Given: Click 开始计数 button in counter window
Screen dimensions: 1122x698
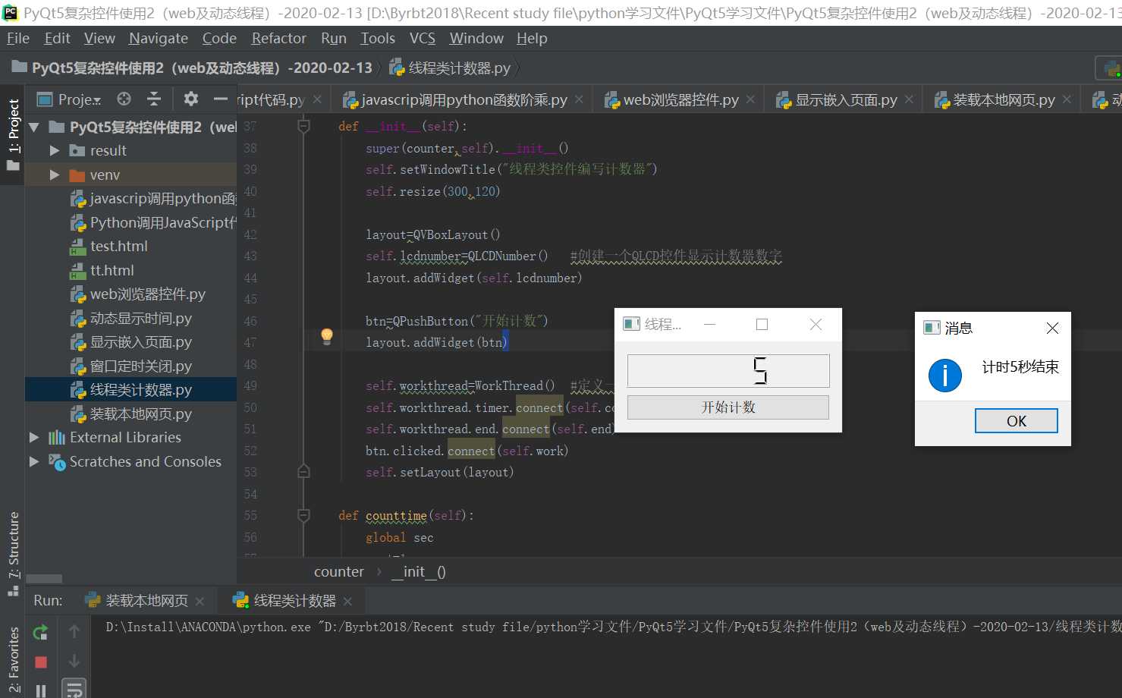Looking at the screenshot, I should pyautogui.click(x=728, y=407).
